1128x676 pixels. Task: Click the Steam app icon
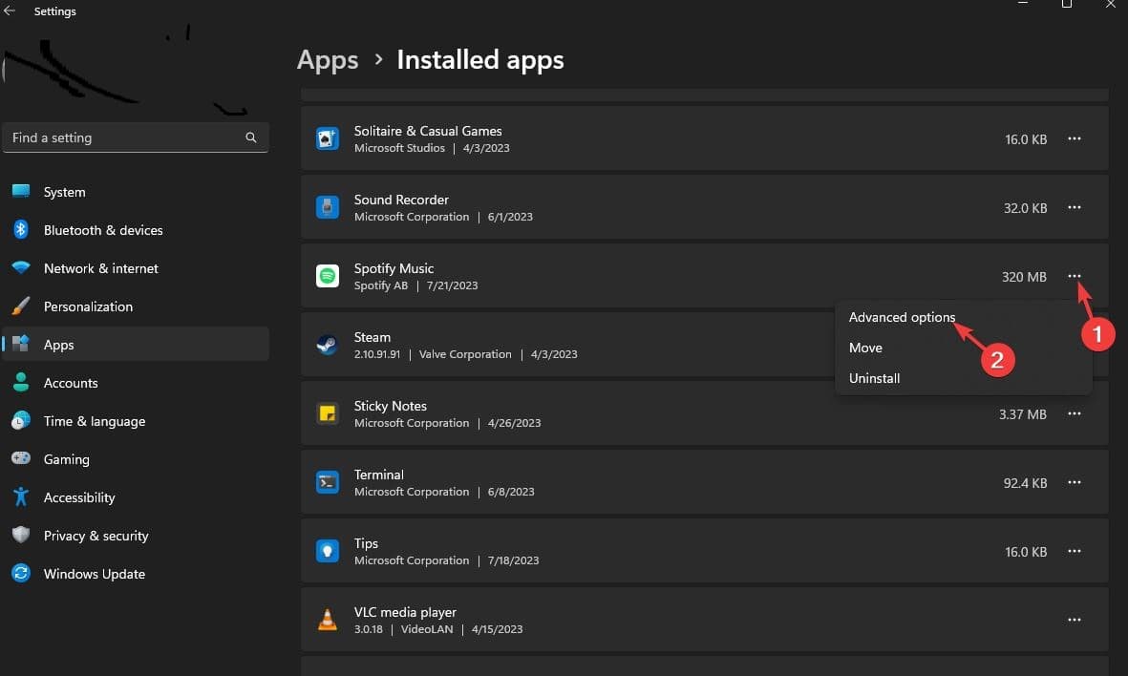(328, 345)
